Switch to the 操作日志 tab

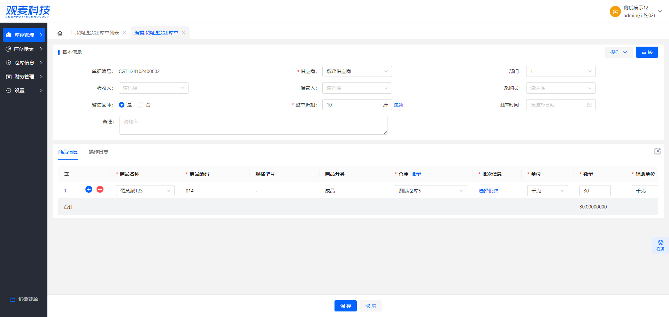tap(99, 152)
